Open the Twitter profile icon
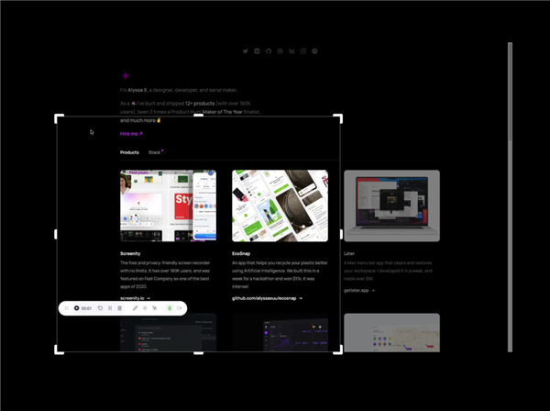The height and width of the screenshot is (411, 550). 245,51
